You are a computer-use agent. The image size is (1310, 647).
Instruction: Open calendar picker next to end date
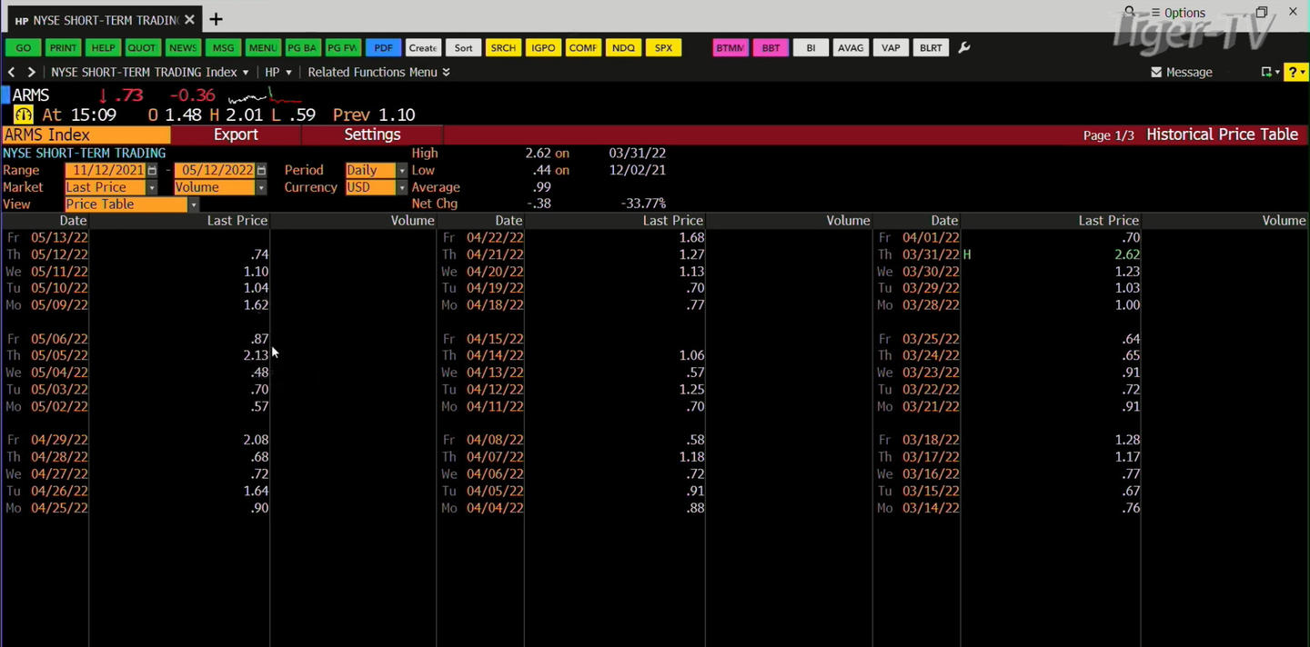tap(261, 170)
